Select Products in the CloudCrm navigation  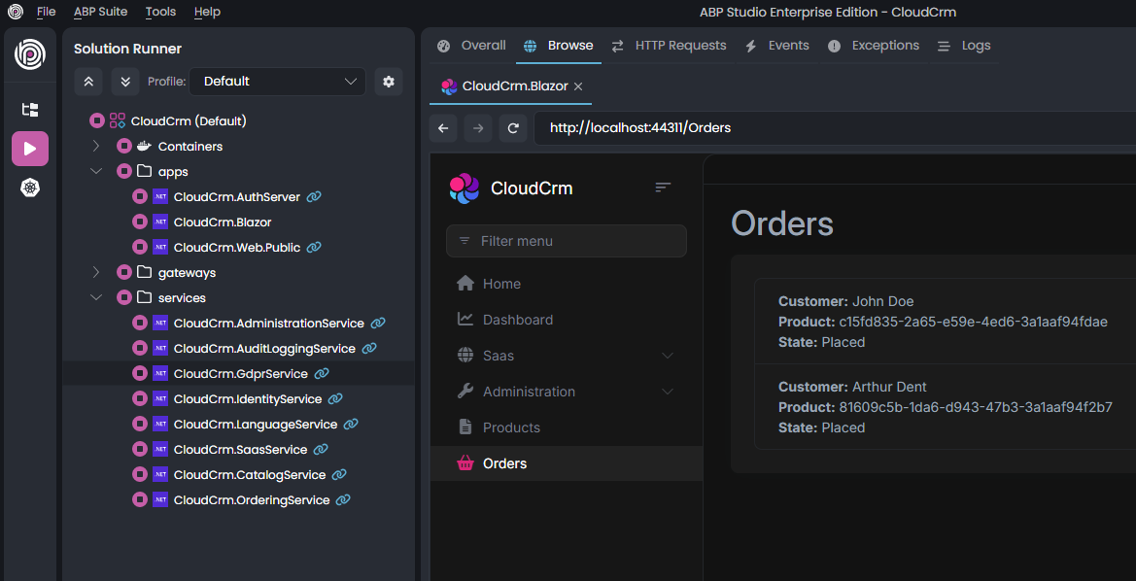[x=510, y=427]
